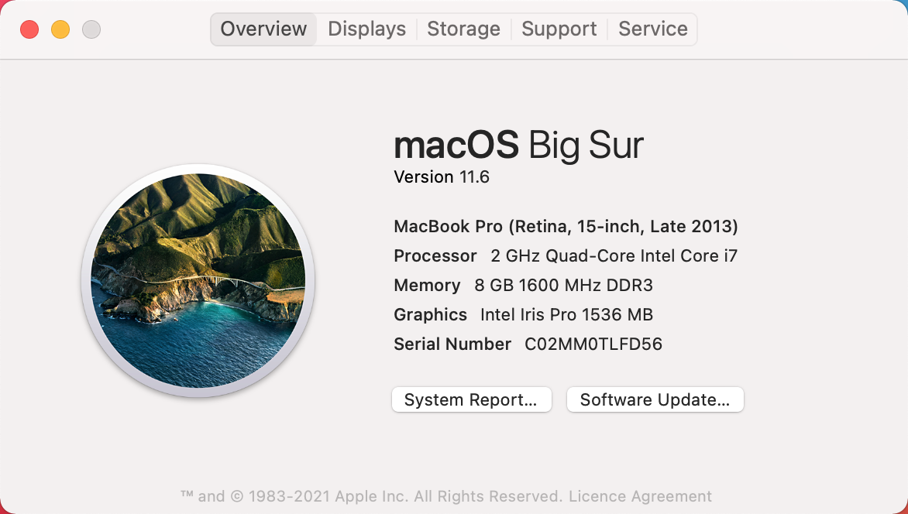Click the Processor details line
This screenshot has width=908, height=514.
click(x=566, y=256)
